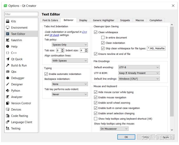The image size is (179, 145).
Task: Open the Generic Highlighter tab
Action: click(x=103, y=20)
